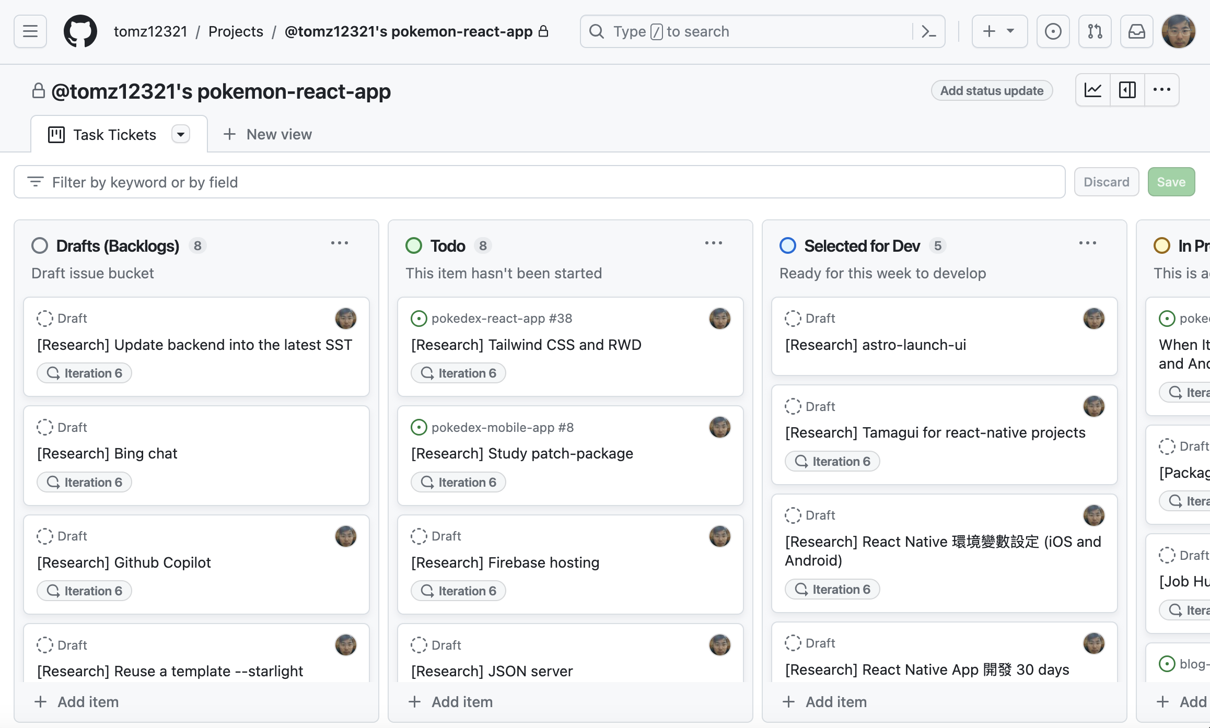Image resolution: width=1210 pixels, height=728 pixels.
Task: Open tomz12321 breadcrumb link
Action: point(150,31)
